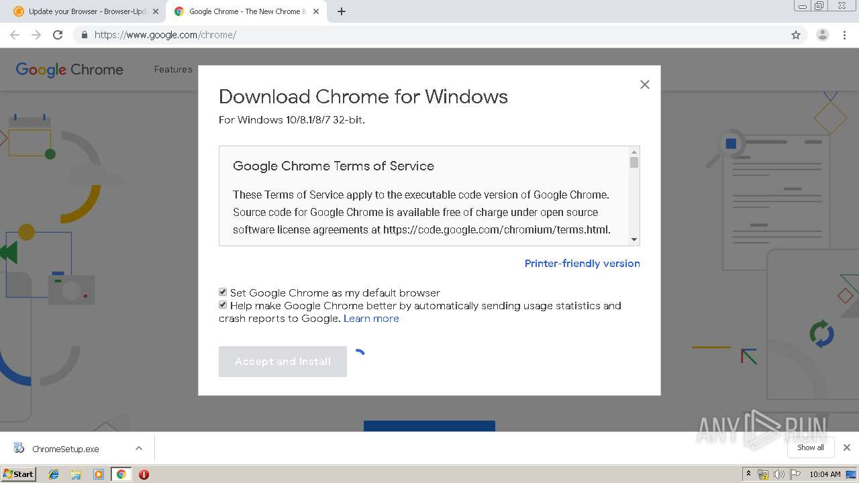Click the padlock site info icon
This screenshot has height=483, width=859.
click(84, 35)
